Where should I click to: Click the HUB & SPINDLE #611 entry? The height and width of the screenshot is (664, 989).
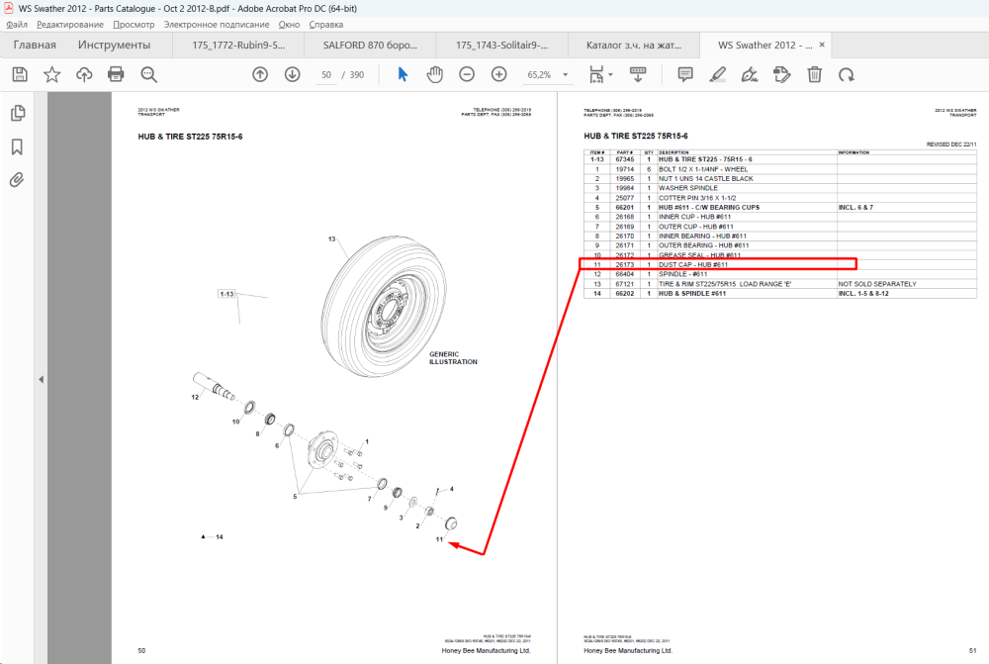pos(692,294)
